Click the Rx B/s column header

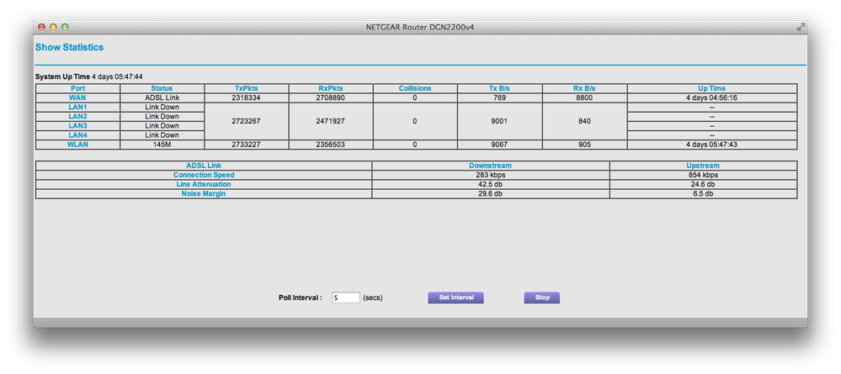point(584,88)
